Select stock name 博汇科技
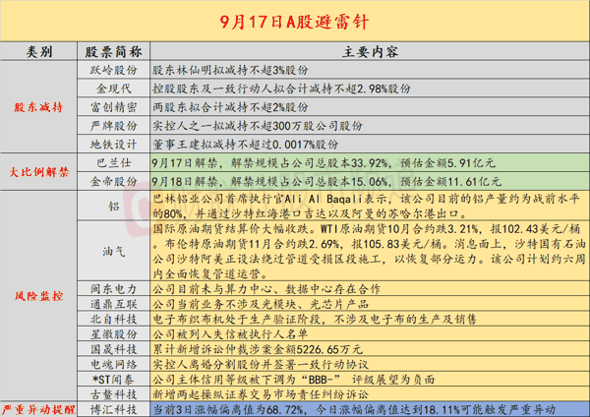 [x=113, y=409]
